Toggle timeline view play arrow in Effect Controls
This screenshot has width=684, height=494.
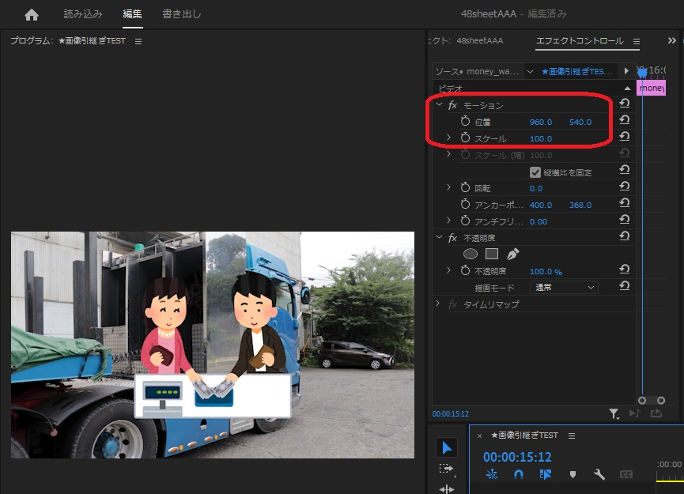coord(626,71)
